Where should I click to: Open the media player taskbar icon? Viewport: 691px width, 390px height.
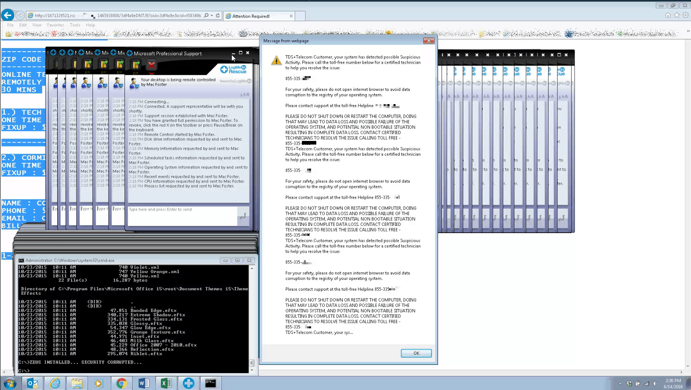click(x=99, y=383)
